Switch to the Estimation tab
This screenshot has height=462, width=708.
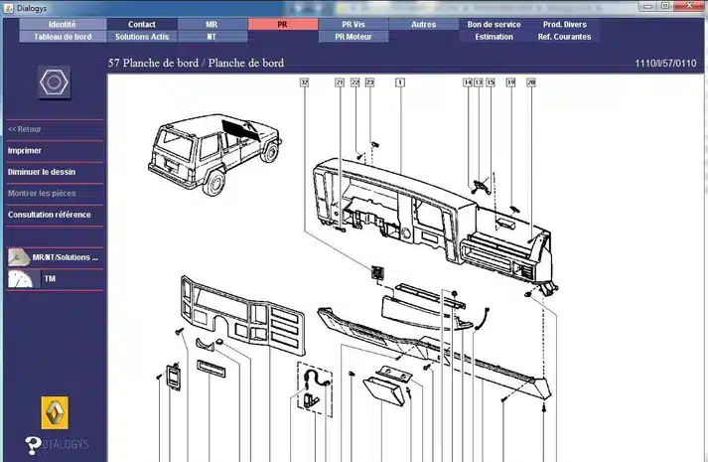coord(494,37)
